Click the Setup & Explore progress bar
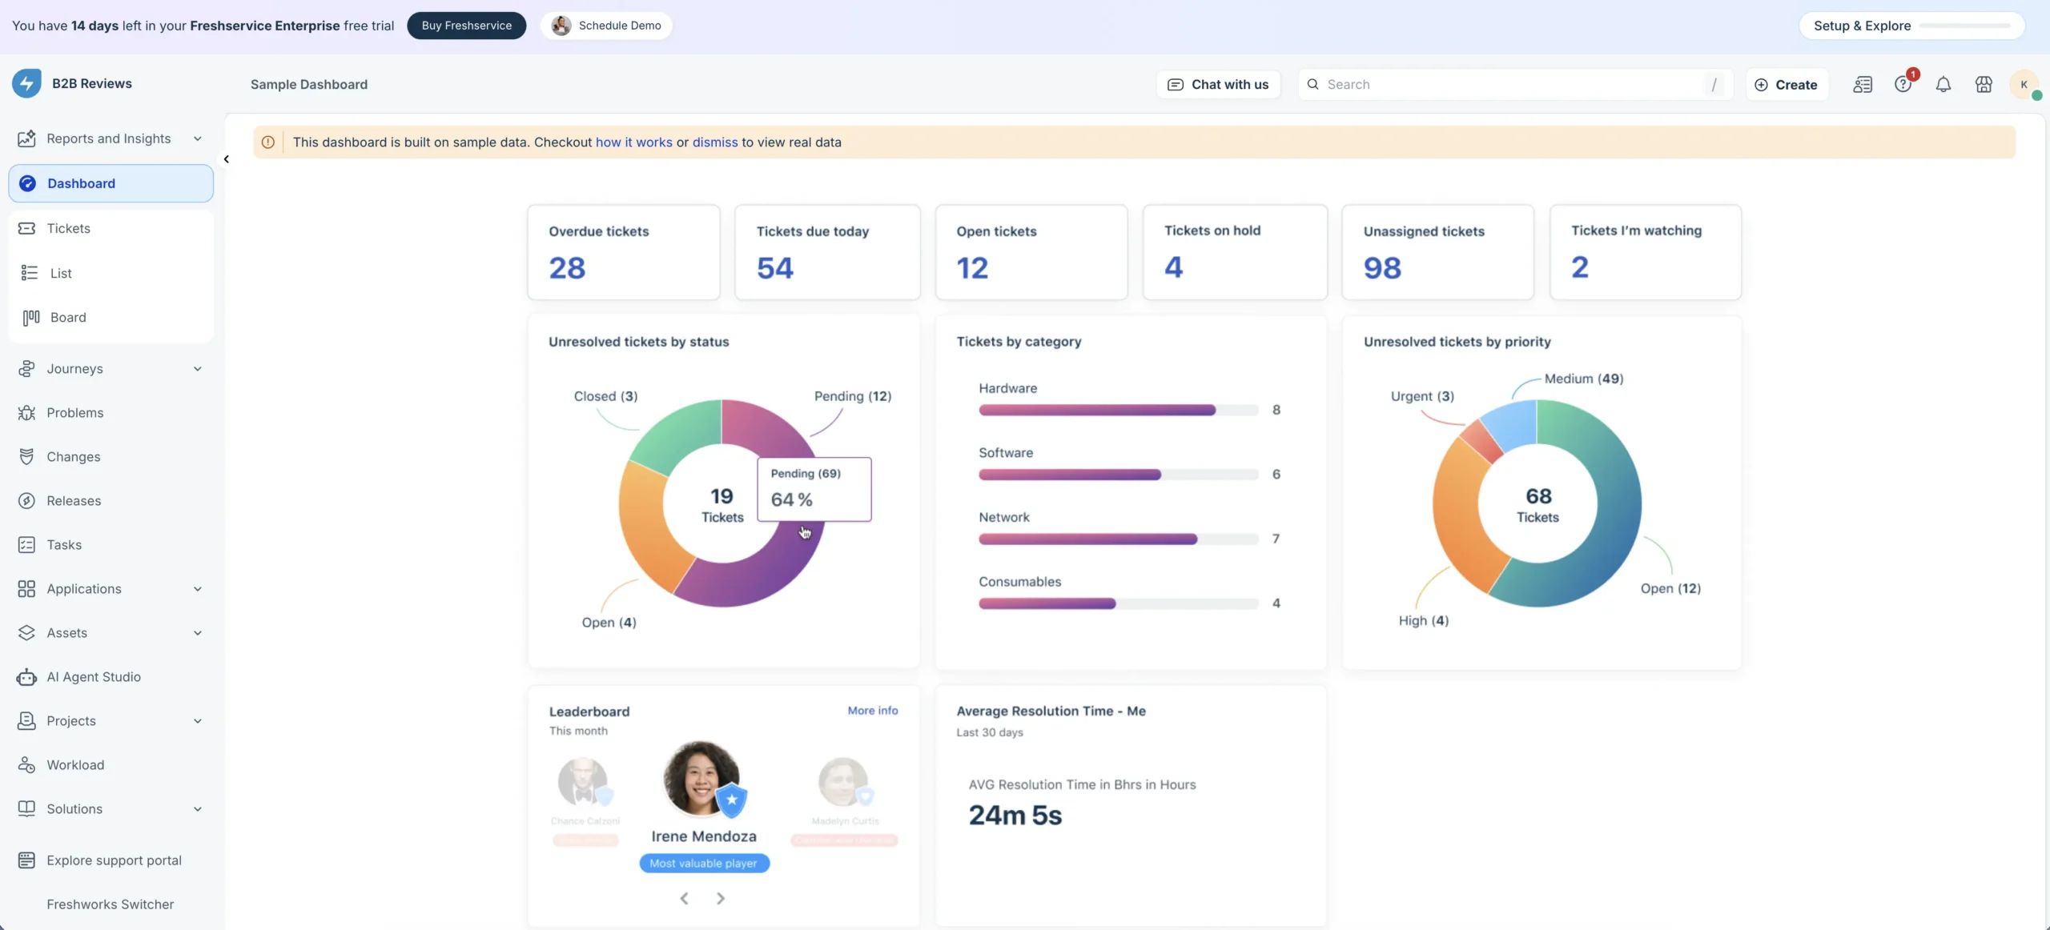Viewport: 2050px width, 930px height. click(x=1965, y=26)
